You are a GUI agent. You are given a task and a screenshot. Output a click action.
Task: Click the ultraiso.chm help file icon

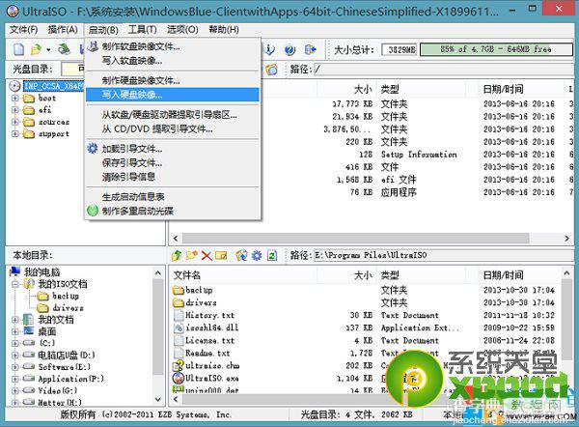point(179,365)
